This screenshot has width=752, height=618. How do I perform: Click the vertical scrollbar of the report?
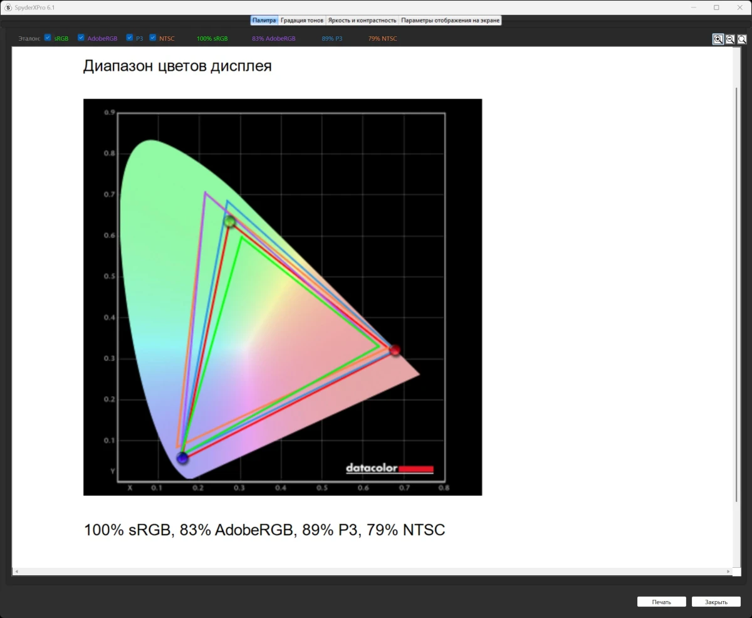tap(736, 295)
